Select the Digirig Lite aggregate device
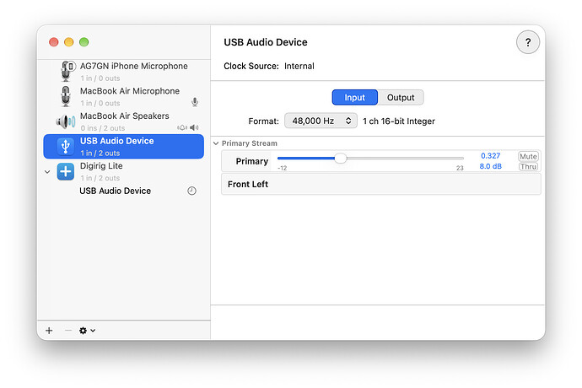 point(123,171)
